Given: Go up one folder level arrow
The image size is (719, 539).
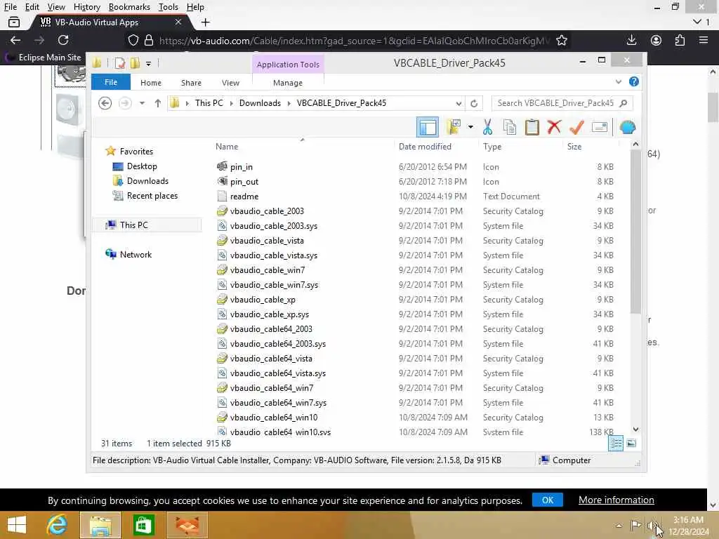Looking at the screenshot, I should click(158, 103).
